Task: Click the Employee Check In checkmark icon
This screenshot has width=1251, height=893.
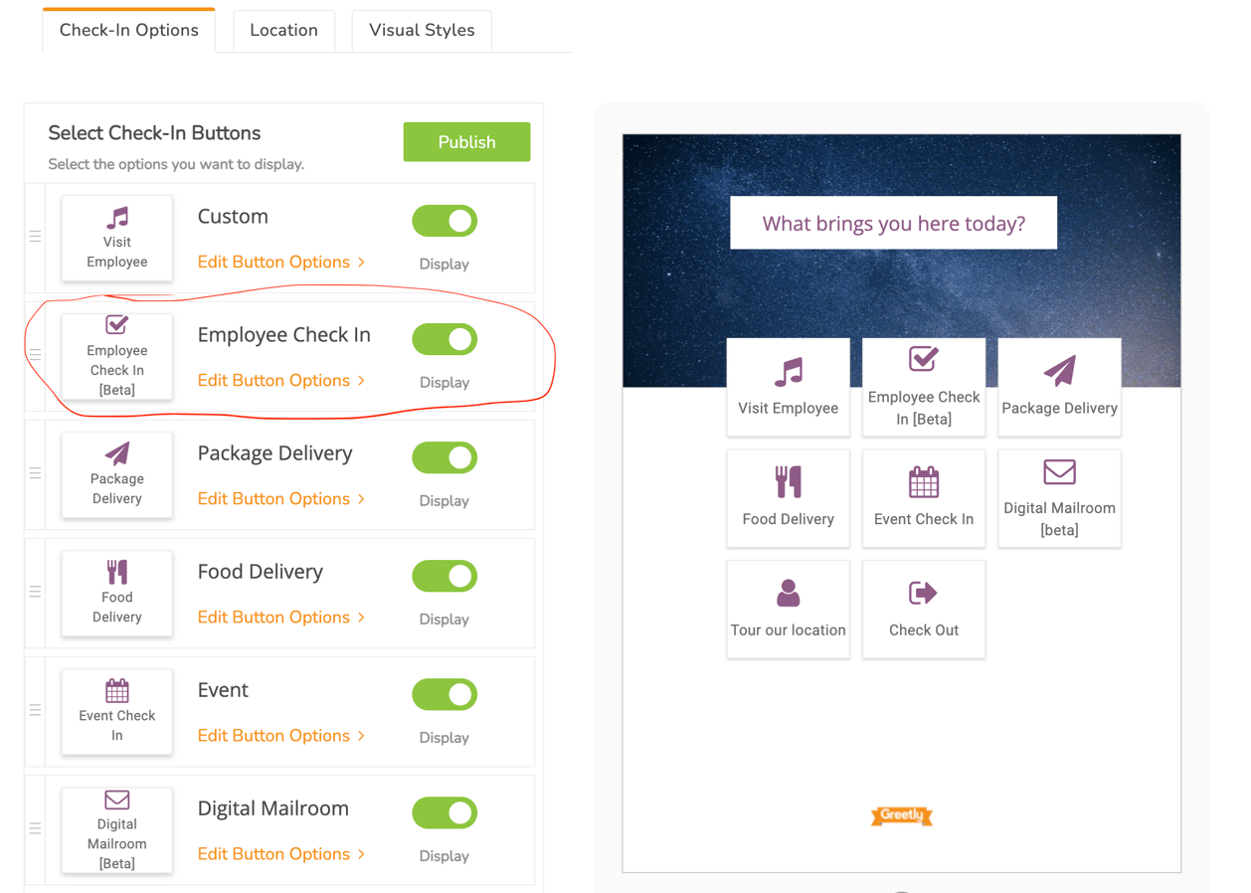Action: (924, 360)
